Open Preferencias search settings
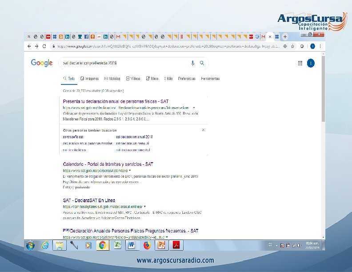The height and width of the screenshot is (272, 352). pos(187,79)
